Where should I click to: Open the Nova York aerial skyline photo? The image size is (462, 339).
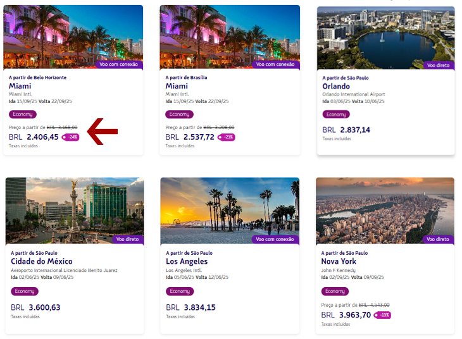385,210
